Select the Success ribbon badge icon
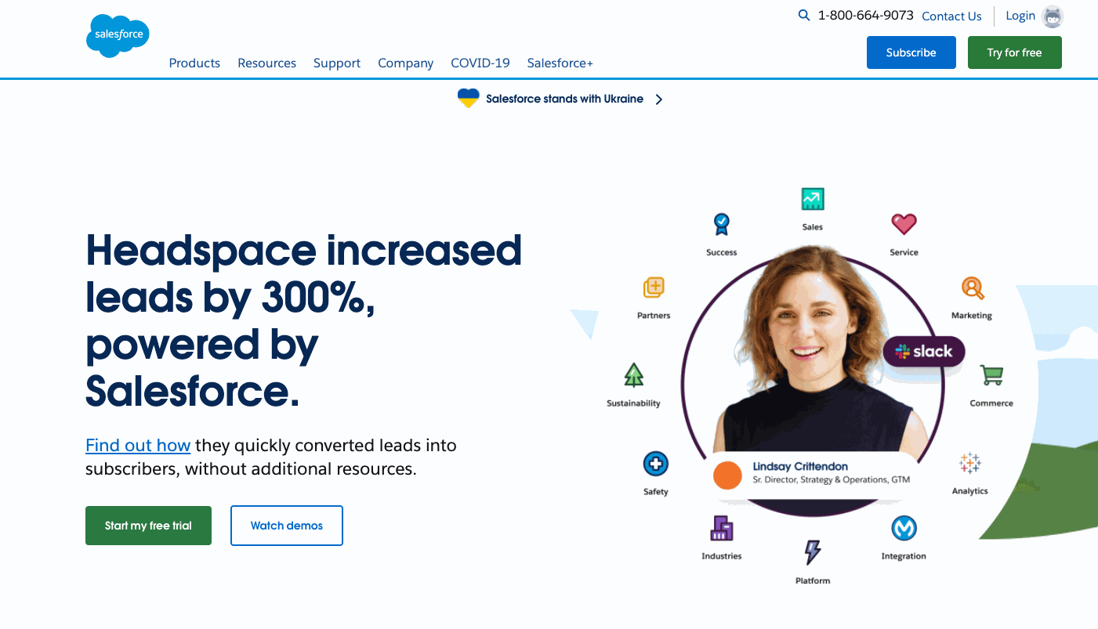The width and height of the screenshot is (1098, 629). coord(722,224)
